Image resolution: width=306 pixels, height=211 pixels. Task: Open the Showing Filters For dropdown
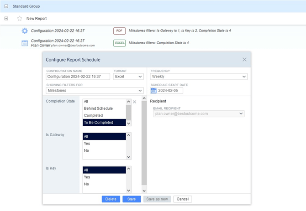pos(95,91)
